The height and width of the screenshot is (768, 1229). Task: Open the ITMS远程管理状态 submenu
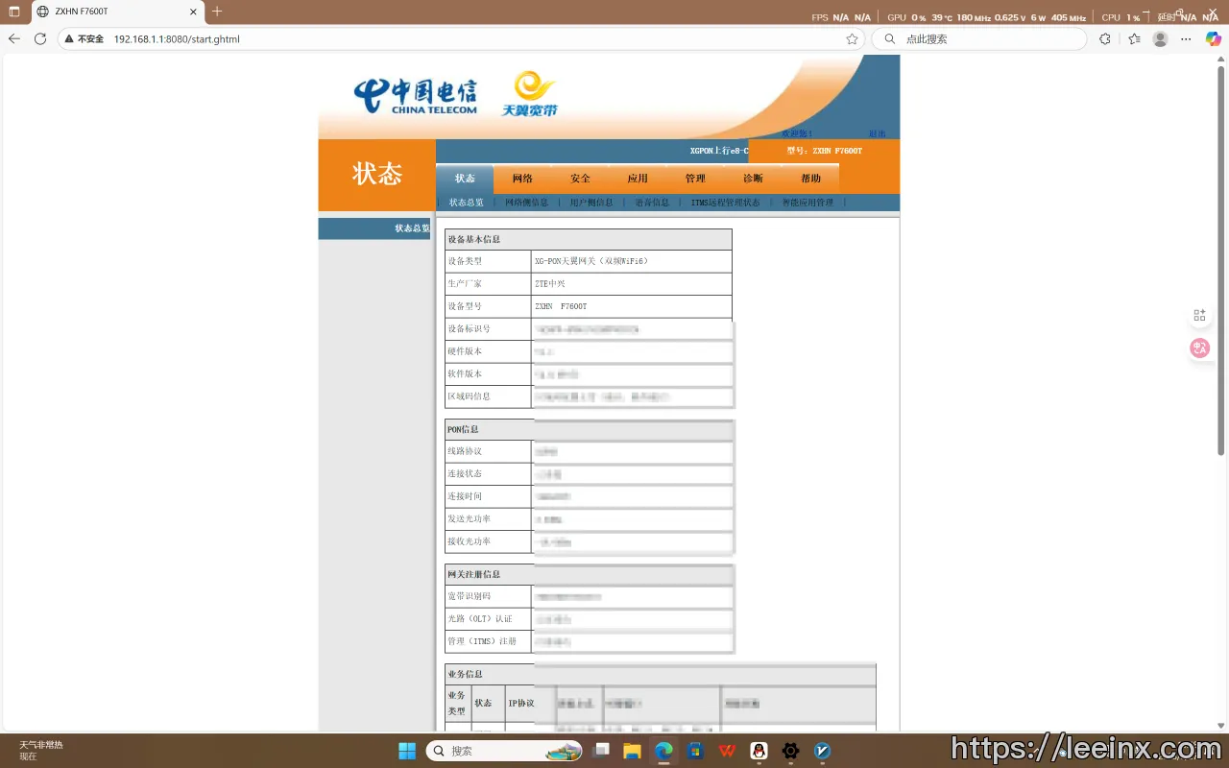click(725, 203)
